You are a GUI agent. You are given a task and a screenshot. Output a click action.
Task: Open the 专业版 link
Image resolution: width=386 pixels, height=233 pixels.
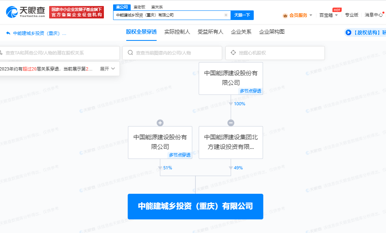352,15
